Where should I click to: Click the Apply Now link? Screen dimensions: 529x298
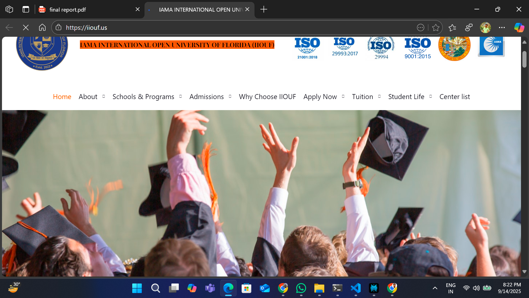click(x=320, y=97)
